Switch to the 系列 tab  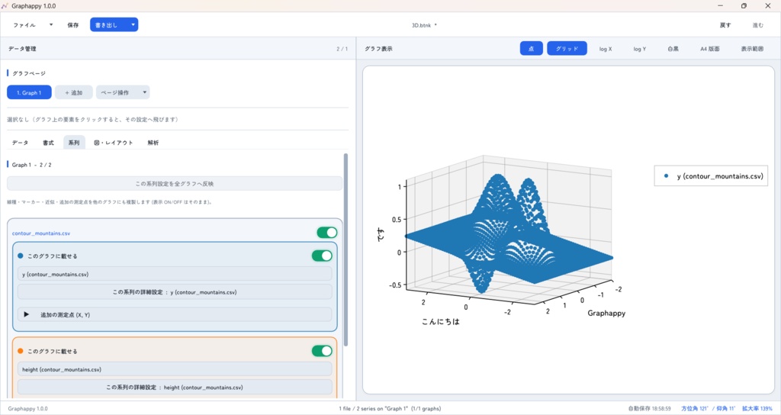(x=74, y=143)
